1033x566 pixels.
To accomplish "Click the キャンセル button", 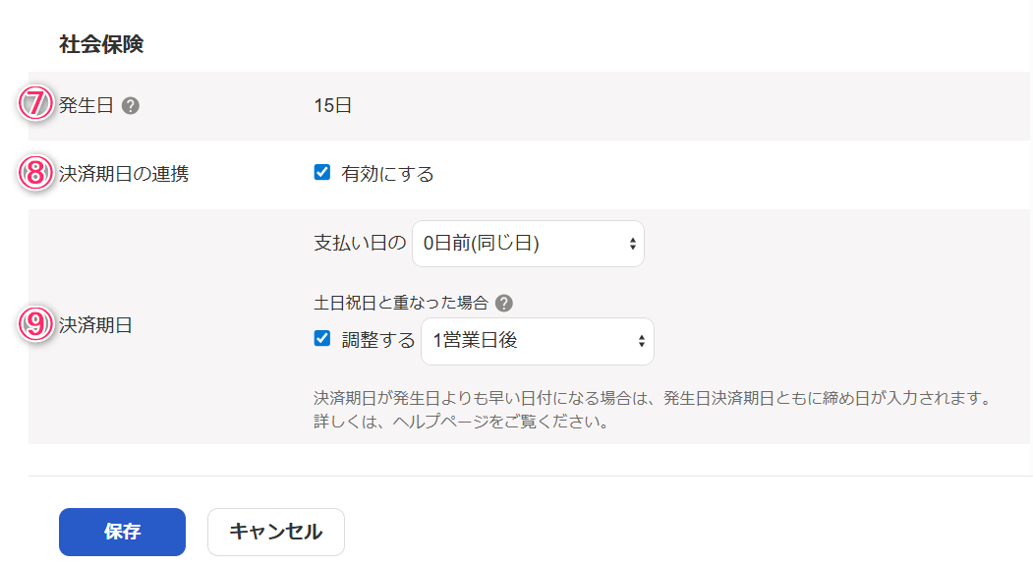I will (x=276, y=532).
